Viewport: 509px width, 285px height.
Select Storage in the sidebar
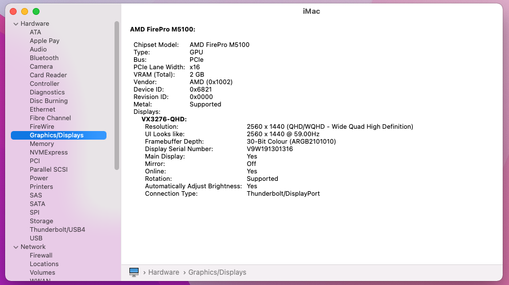[x=41, y=221]
